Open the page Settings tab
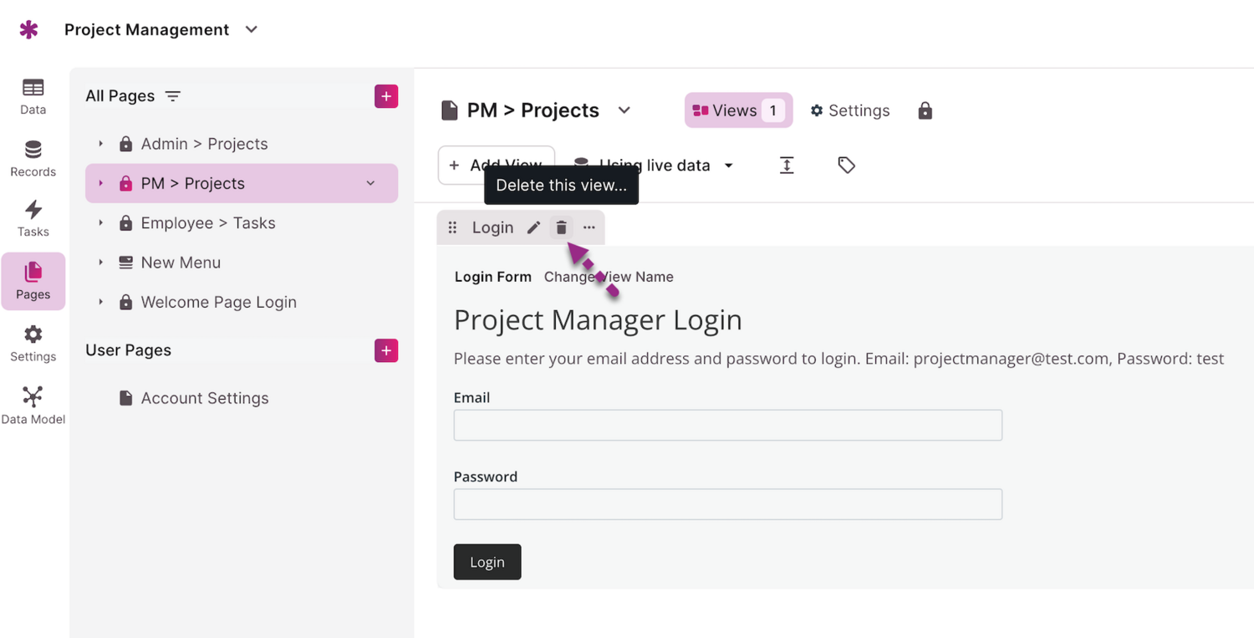The width and height of the screenshot is (1254, 638). (850, 110)
